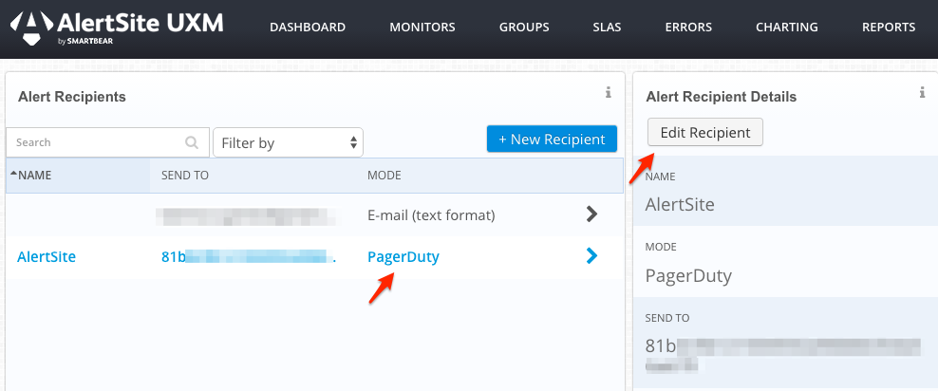The width and height of the screenshot is (938, 391).
Task: Click info icon in Alert Recipient Details panel
Action: (x=922, y=92)
